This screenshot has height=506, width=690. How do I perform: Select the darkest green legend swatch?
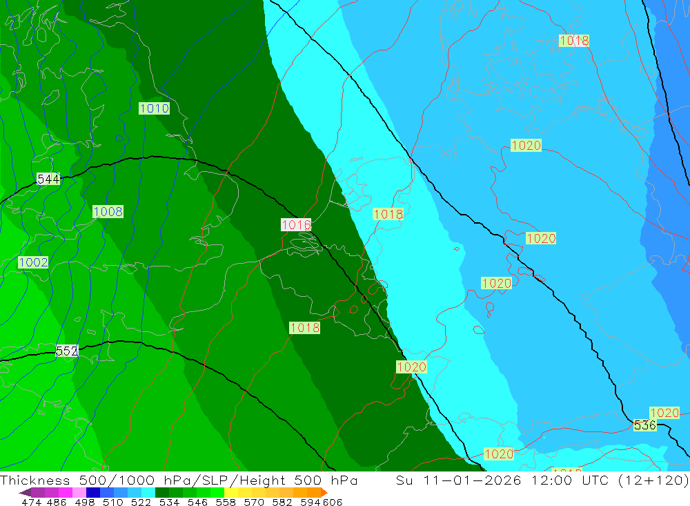tap(162, 492)
